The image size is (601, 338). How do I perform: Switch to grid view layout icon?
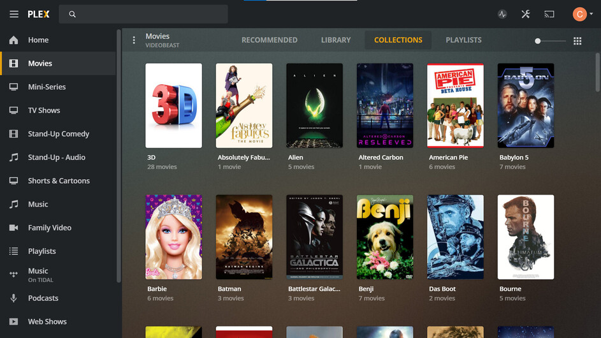[577, 41]
